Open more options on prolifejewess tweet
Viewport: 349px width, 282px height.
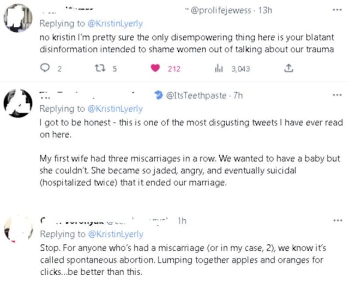[336, 10]
